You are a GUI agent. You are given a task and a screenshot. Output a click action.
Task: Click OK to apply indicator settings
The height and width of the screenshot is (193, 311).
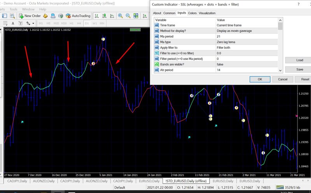pyautogui.click(x=260, y=79)
